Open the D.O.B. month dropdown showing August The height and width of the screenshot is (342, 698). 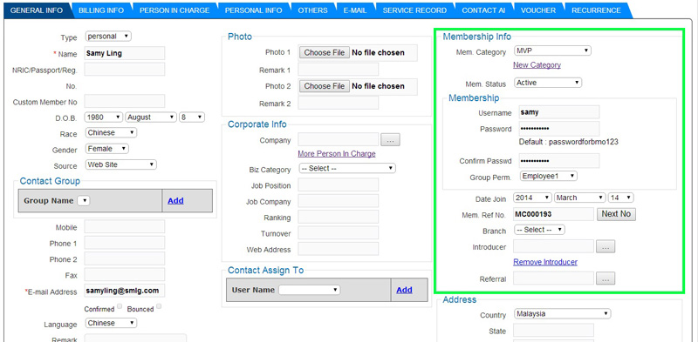coord(151,117)
